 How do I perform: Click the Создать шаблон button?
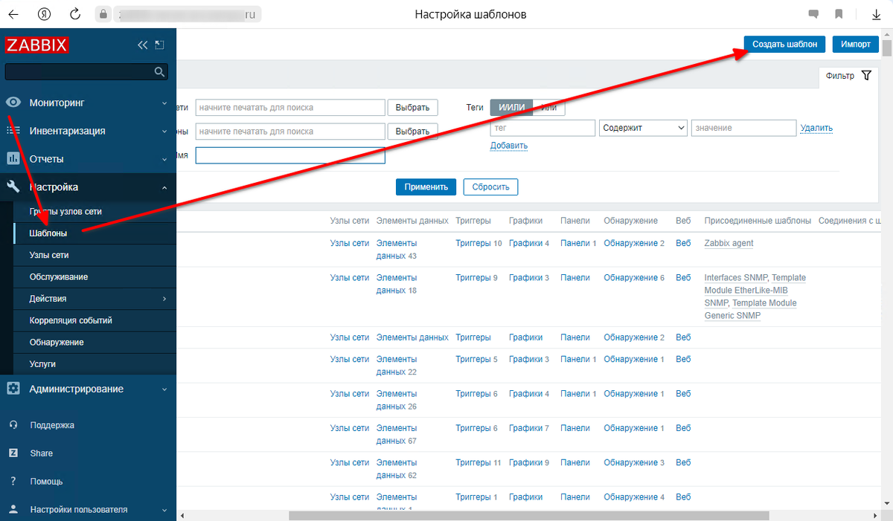[784, 45]
